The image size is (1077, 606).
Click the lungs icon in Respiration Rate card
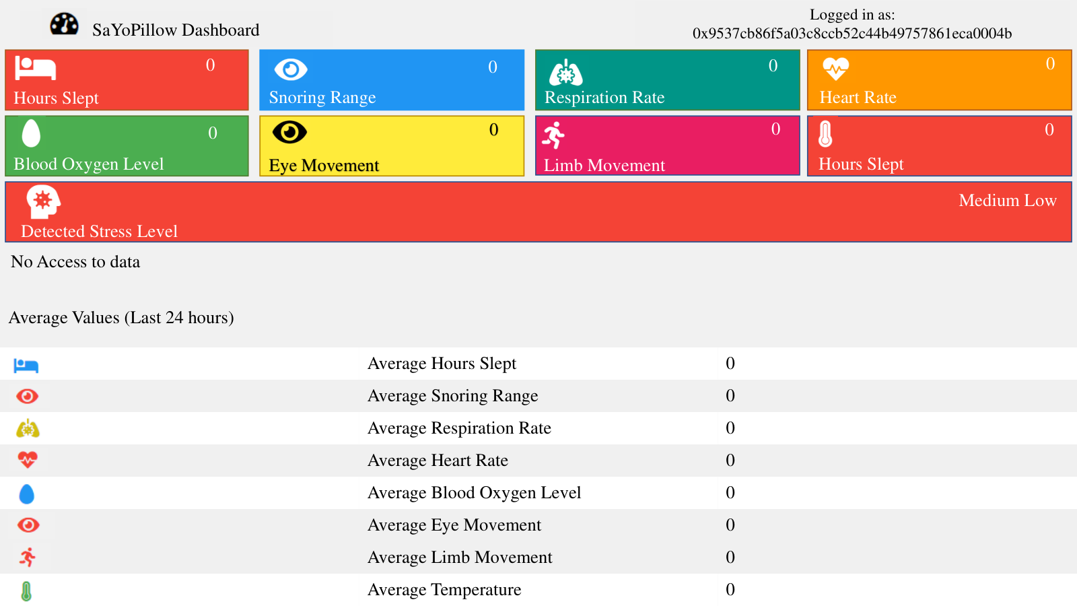[x=566, y=72]
